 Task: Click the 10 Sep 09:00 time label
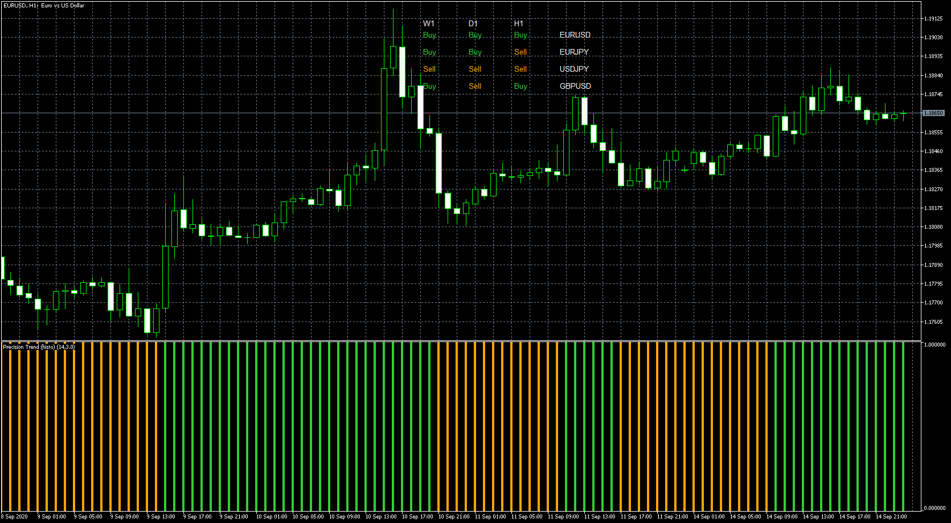tap(345, 517)
